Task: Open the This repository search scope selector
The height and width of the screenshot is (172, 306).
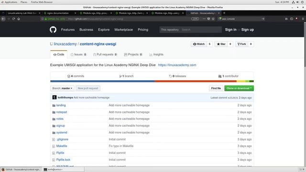Action: [x=170, y=30]
